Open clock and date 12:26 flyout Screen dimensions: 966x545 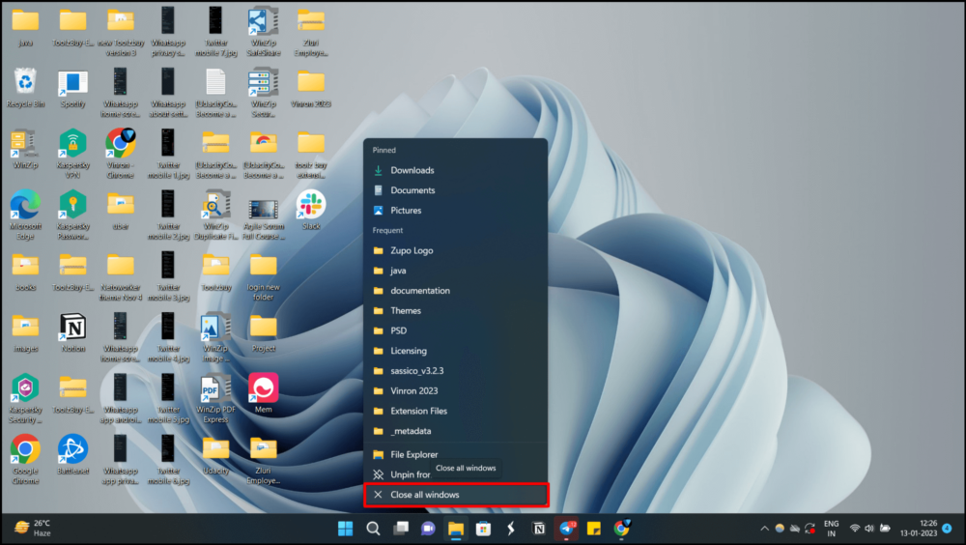[x=919, y=529]
